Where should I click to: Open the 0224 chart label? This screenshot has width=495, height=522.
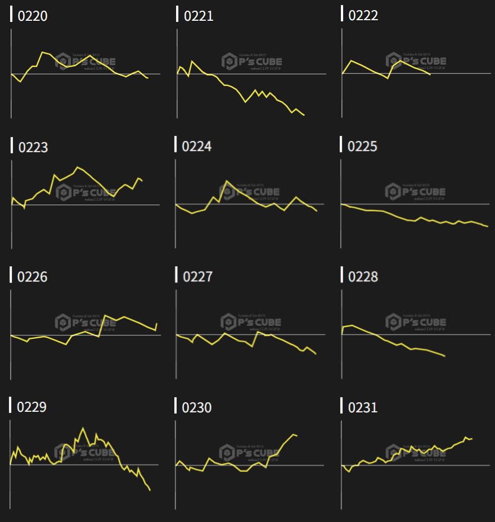click(x=197, y=146)
